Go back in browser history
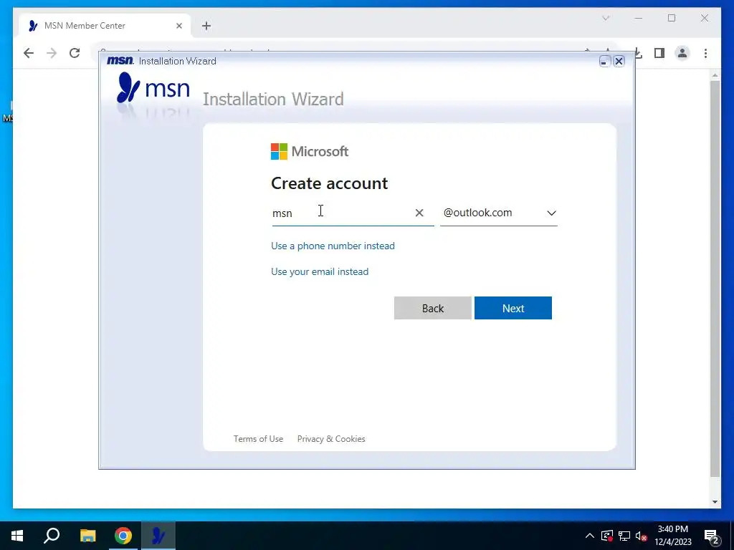Image resolution: width=734 pixels, height=550 pixels. coord(29,53)
